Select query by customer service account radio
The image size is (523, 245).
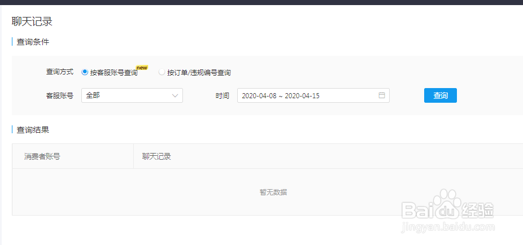[x=85, y=72]
